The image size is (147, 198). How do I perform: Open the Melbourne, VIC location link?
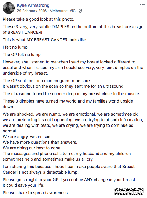[63, 11]
